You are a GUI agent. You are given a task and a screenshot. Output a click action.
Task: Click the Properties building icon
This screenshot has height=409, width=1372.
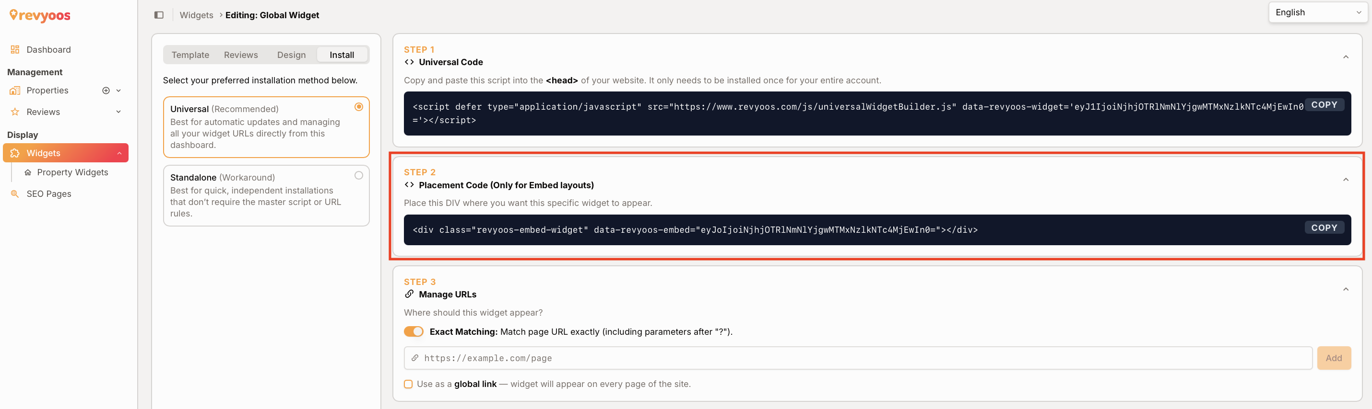(15, 91)
